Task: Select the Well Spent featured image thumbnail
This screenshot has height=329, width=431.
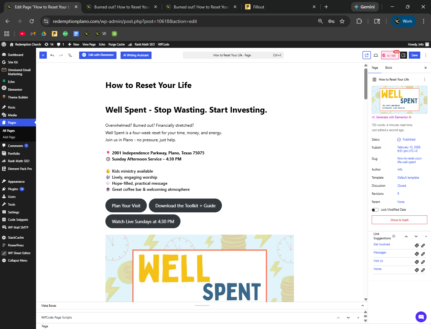Action: (x=399, y=100)
